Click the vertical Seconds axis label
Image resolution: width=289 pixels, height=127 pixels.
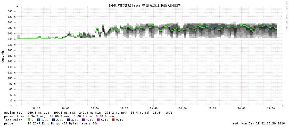pos(3,56)
